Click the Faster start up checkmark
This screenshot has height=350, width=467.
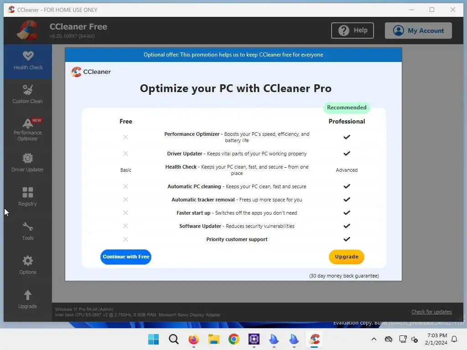click(347, 213)
